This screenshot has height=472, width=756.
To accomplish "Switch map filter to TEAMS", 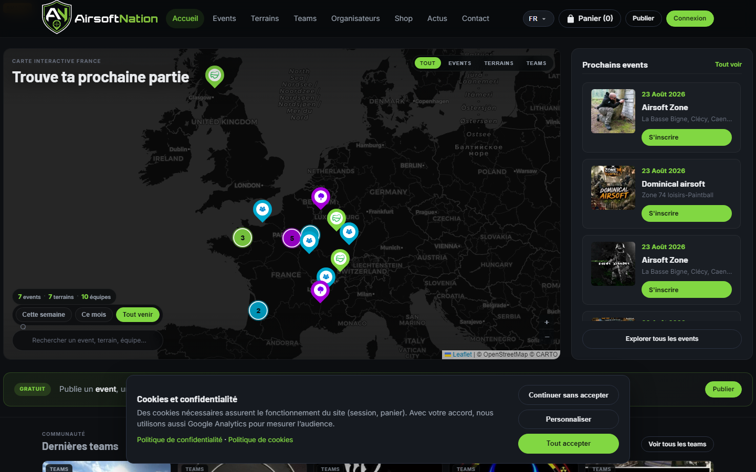I will pos(537,63).
